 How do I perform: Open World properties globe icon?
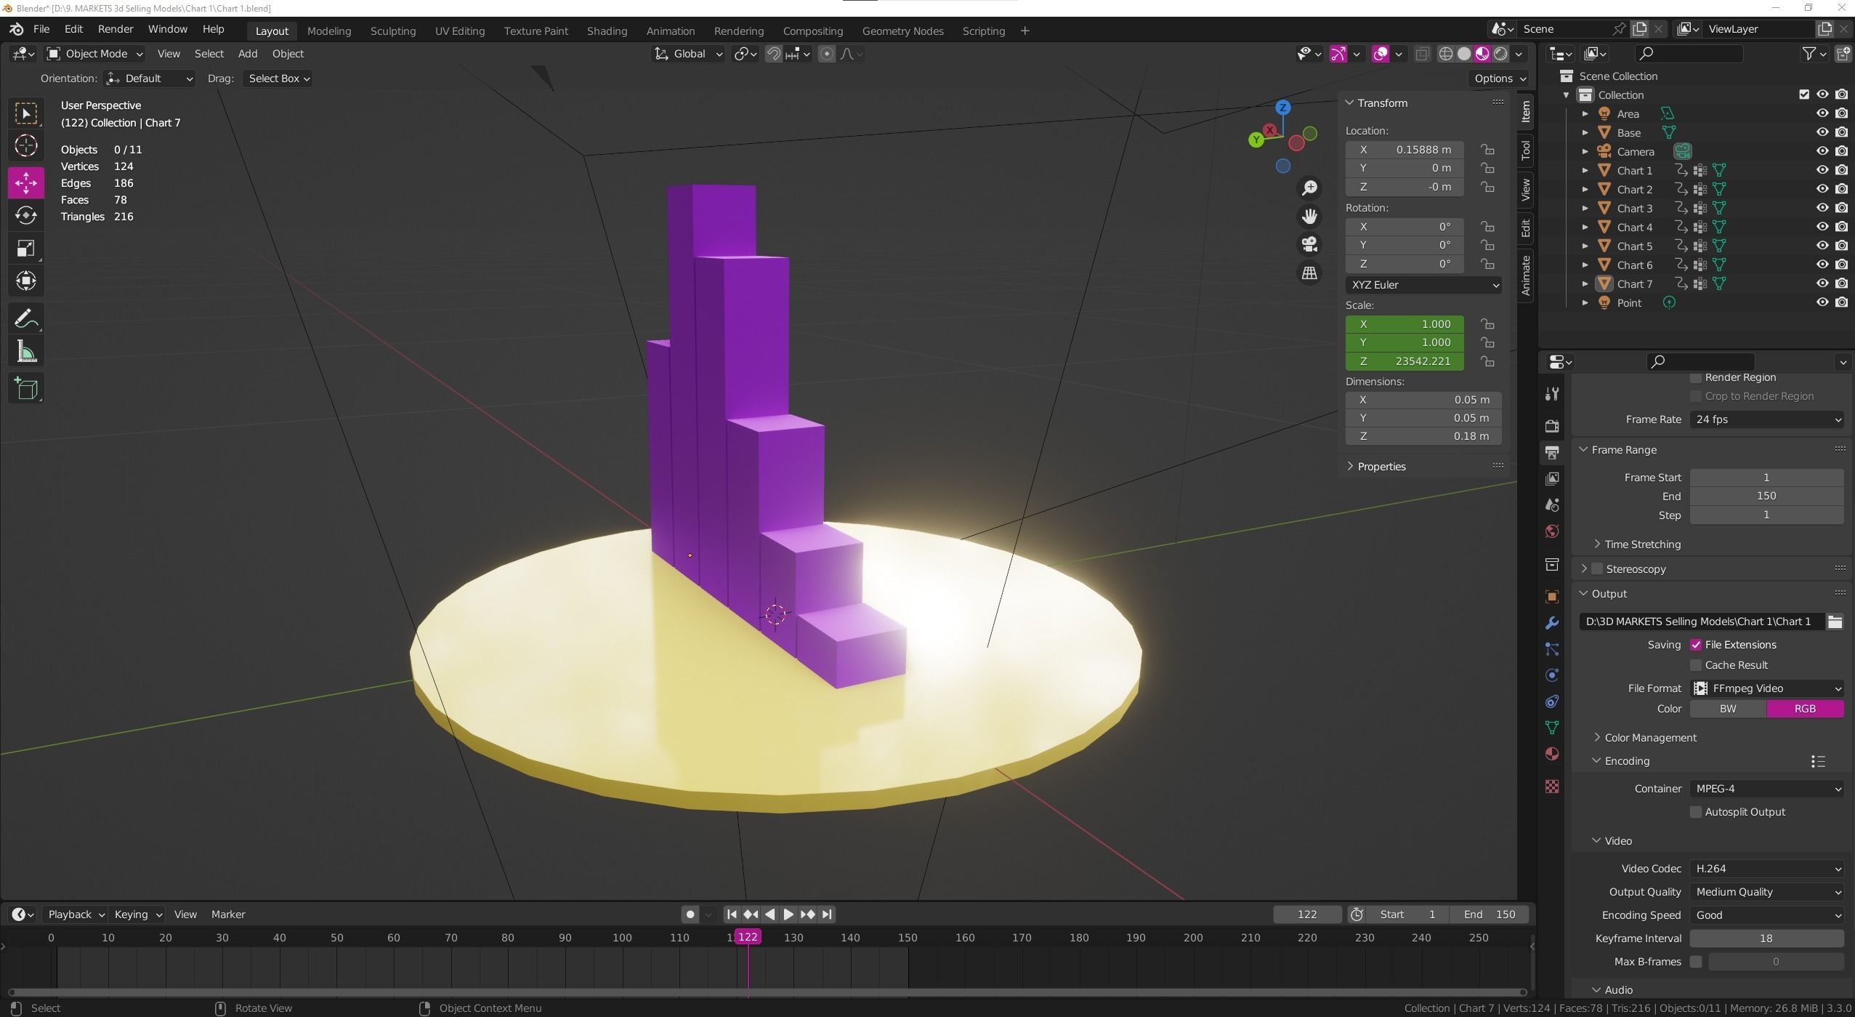coord(1552,531)
